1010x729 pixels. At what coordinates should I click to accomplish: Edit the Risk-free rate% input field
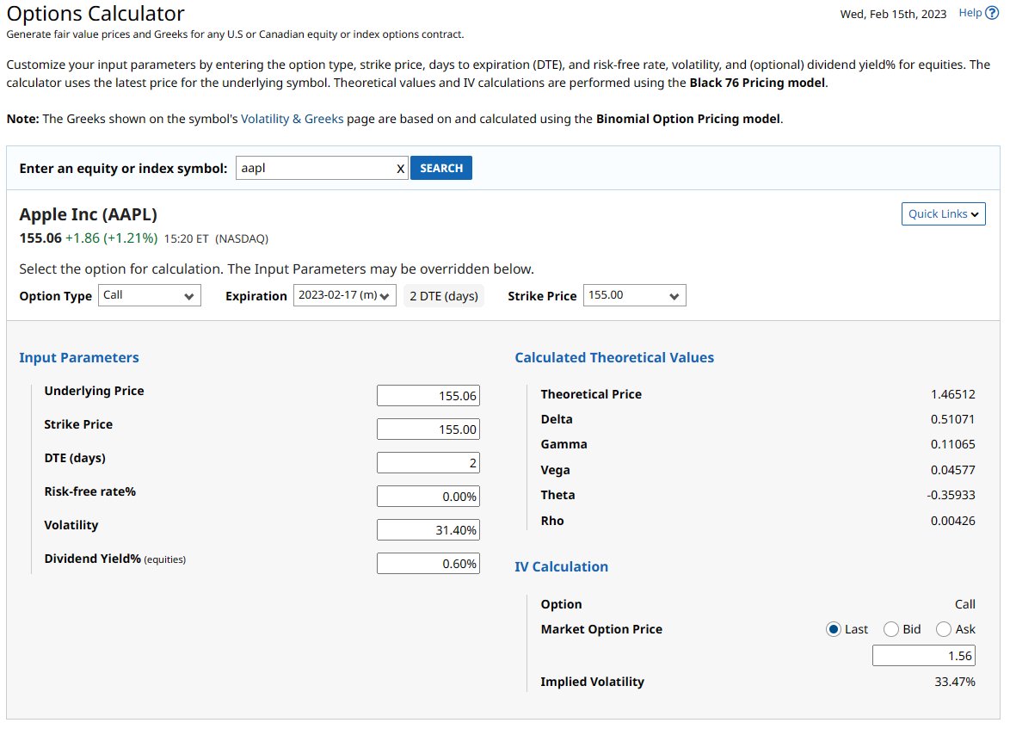coord(428,497)
